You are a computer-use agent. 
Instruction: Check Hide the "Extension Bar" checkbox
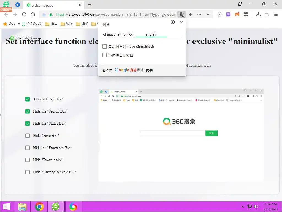(28, 148)
